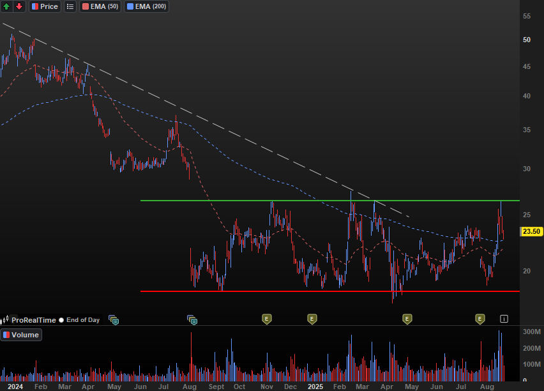
Task: Click the November earnings E marker
Action: coord(266,319)
